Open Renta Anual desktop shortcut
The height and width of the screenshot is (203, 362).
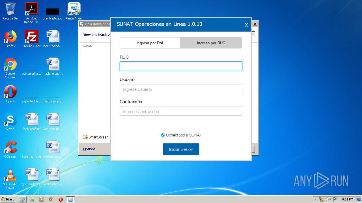pos(74,11)
